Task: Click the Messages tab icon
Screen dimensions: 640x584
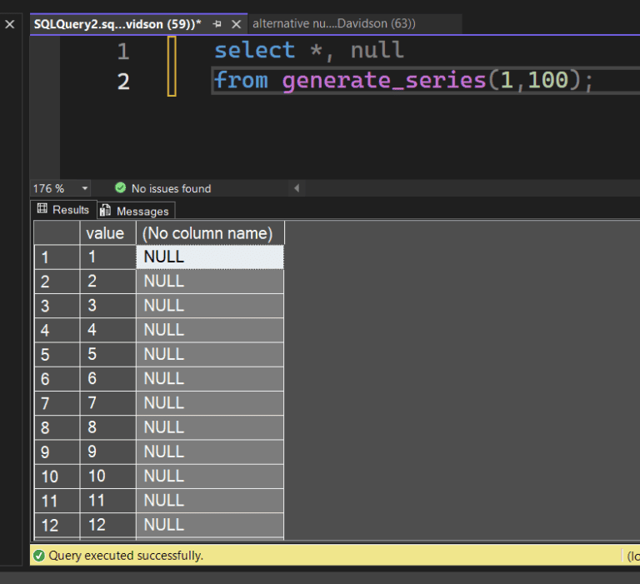Action: [x=106, y=211]
